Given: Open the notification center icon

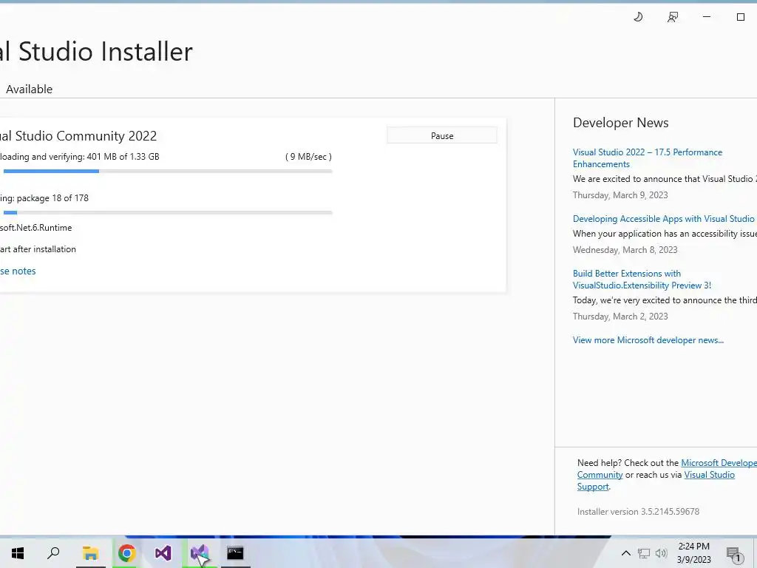Looking at the screenshot, I should point(734,554).
